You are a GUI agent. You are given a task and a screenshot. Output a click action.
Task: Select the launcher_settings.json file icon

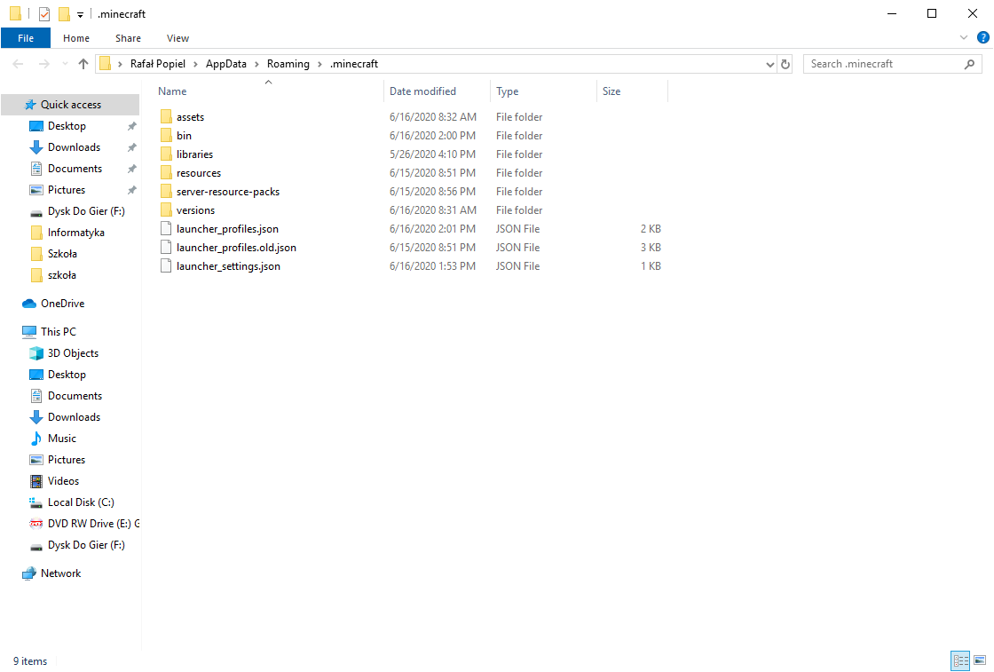(x=166, y=265)
